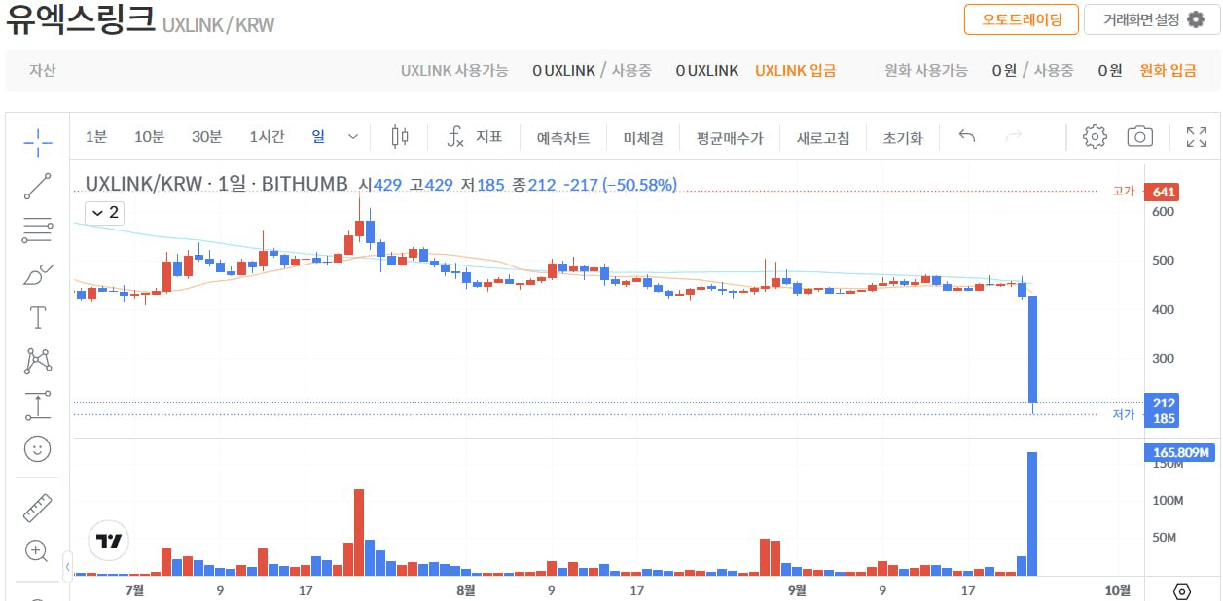Image resolution: width=1223 pixels, height=601 pixels.
Task: Click the 저가 low marker text
Action: (1123, 415)
